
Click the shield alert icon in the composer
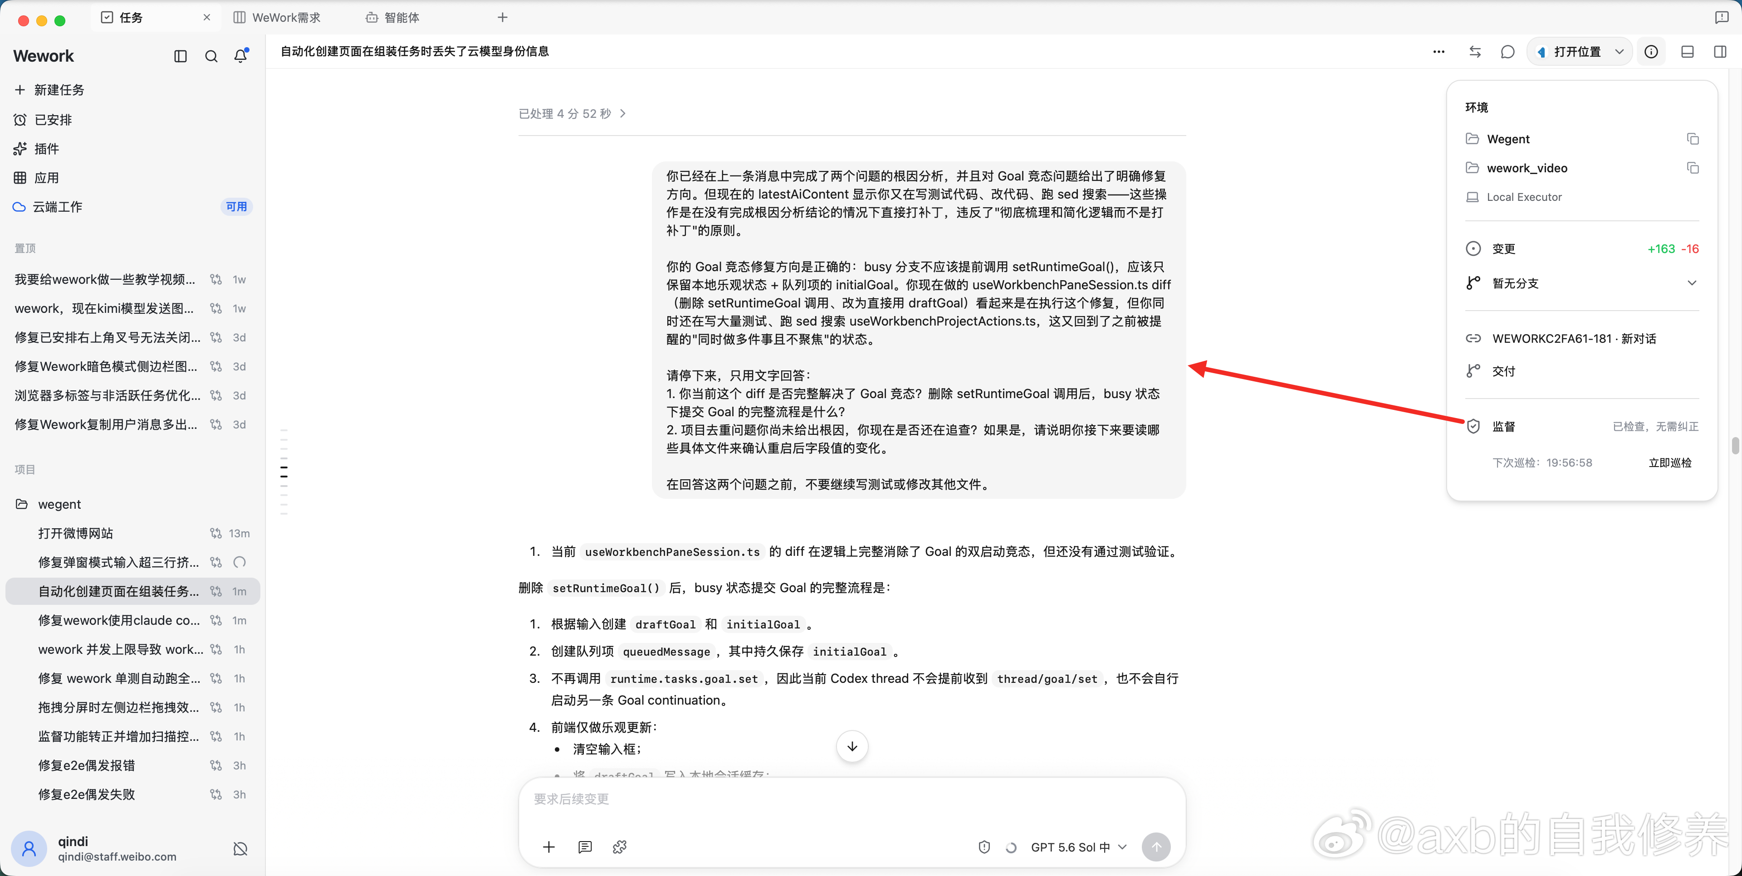(x=984, y=847)
